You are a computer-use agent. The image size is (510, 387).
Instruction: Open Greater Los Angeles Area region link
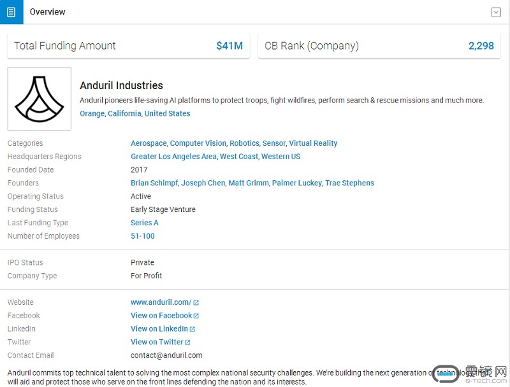[x=173, y=157]
